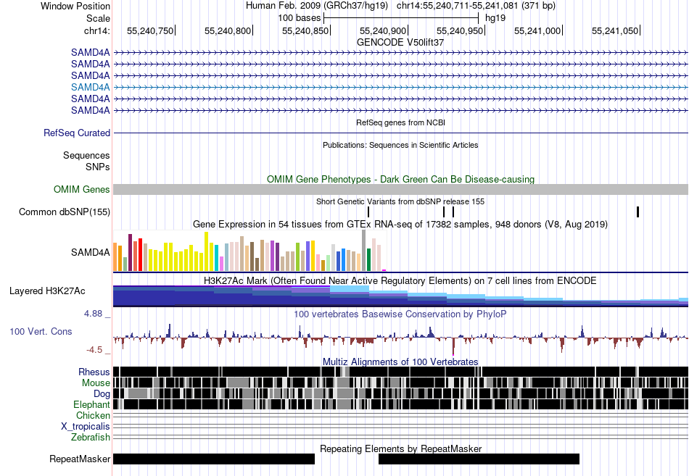The height and width of the screenshot is (476, 689).
Task: Click the RefSeq Curated track label
Action: tap(76, 133)
